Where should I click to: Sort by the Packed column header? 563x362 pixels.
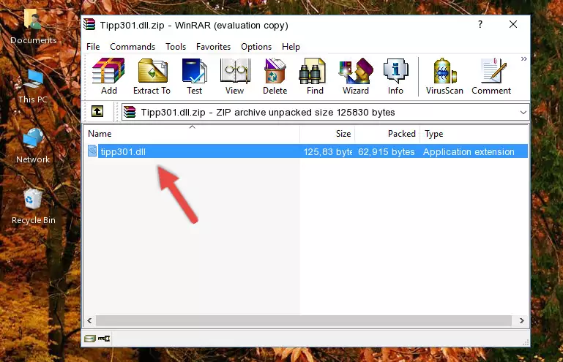click(x=387, y=134)
